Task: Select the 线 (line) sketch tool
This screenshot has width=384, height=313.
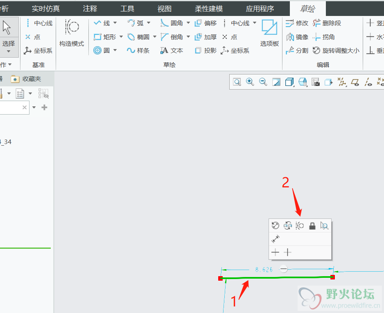Action: (102, 23)
